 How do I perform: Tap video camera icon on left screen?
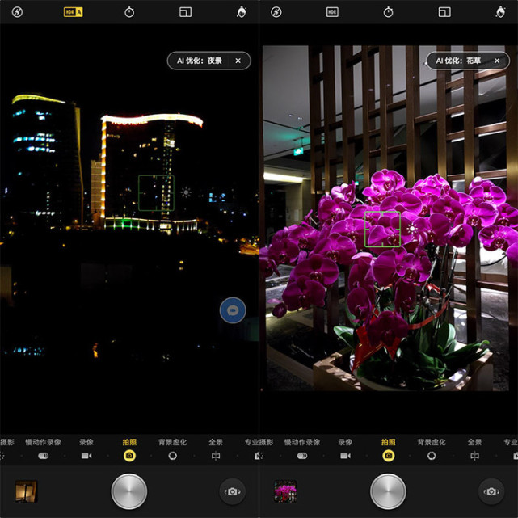(86, 456)
